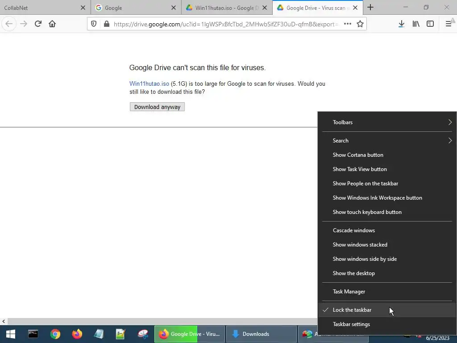The image size is (457, 343).
Task: Switch to the CollabNet tab
Action: coord(46,8)
